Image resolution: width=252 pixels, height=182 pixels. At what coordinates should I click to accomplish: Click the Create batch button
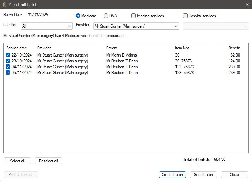[x=172, y=175]
